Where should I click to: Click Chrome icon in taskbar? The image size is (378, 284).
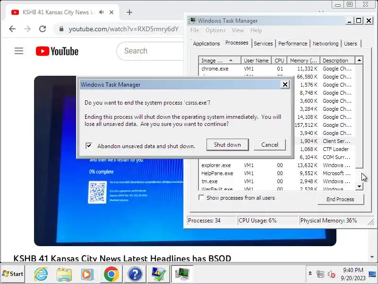pyautogui.click(x=111, y=274)
